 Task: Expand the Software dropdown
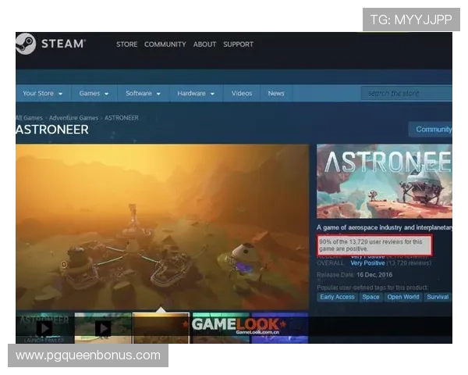[x=143, y=93]
